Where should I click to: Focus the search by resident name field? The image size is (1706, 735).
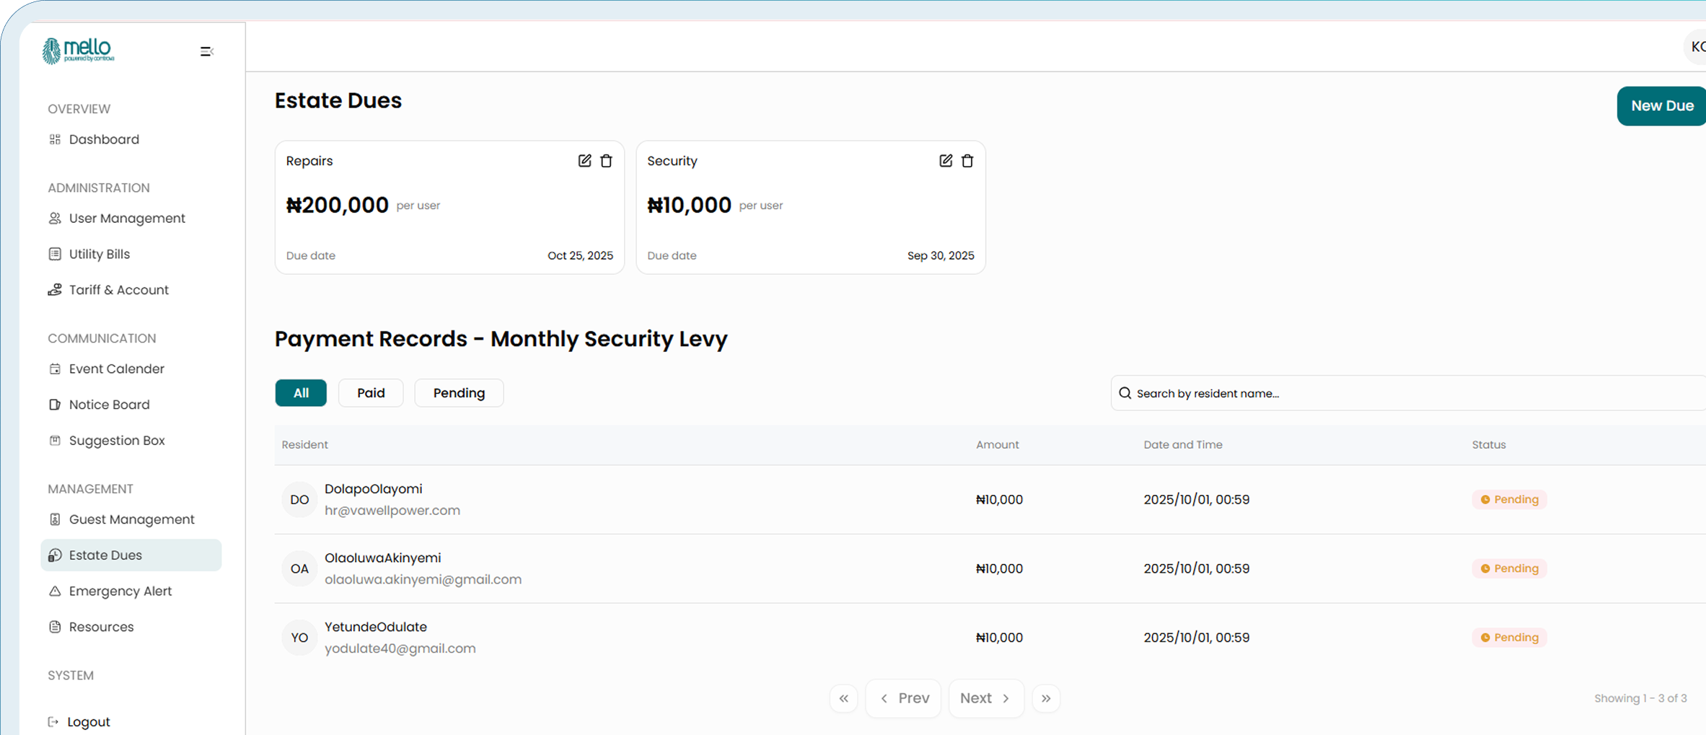click(1407, 393)
